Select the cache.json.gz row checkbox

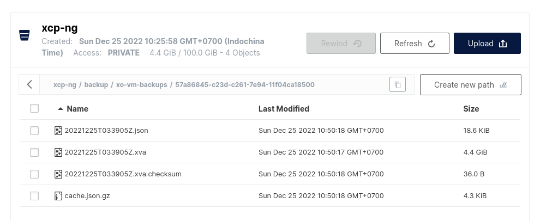pyautogui.click(x=34, y=196)
